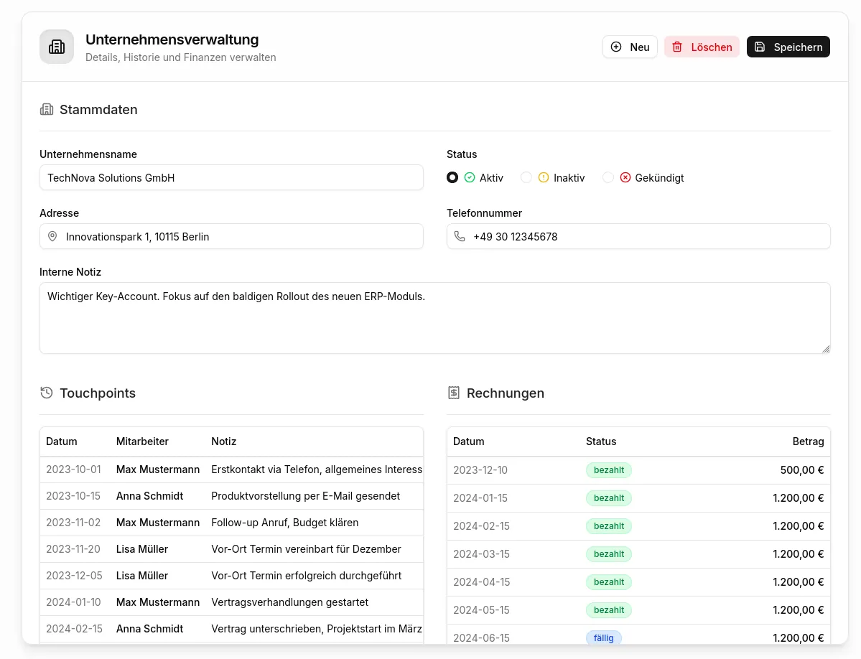Click the Rechnungen Status column header
The image size is (861, 659).
click(x=601, y=441)
